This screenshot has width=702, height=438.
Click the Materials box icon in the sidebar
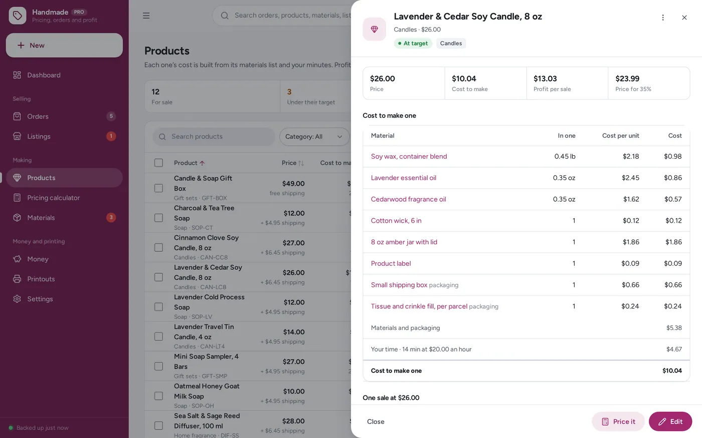tap(17, 218)
